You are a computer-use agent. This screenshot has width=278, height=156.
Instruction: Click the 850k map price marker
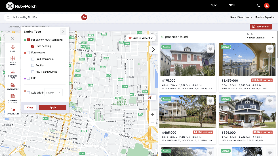(x=79, y=89)
